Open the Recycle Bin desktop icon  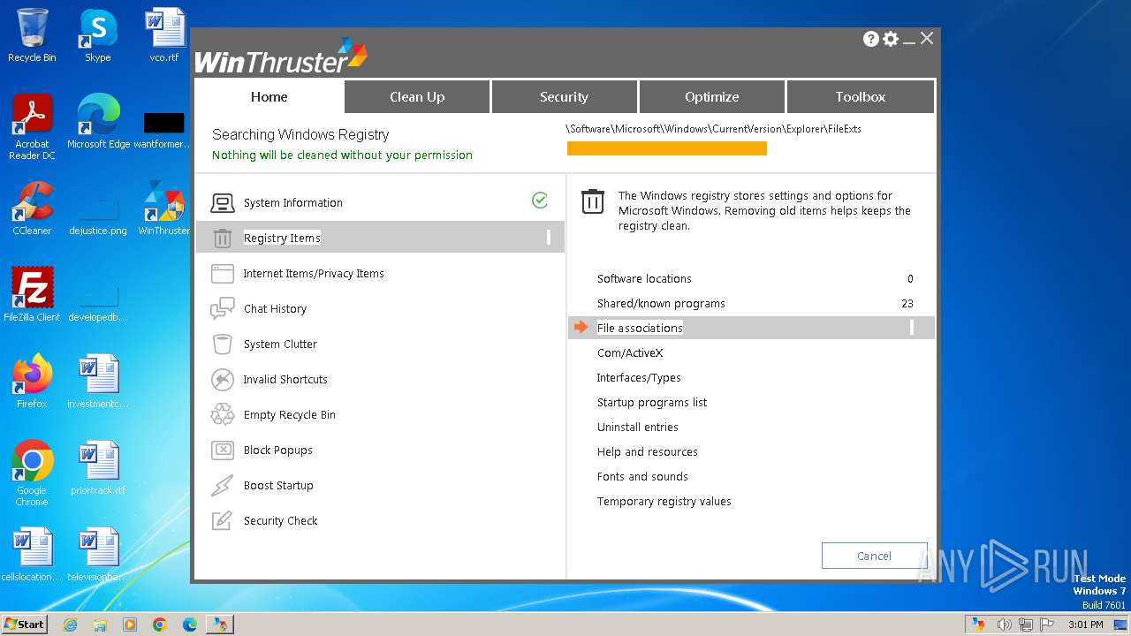point(32,35)
